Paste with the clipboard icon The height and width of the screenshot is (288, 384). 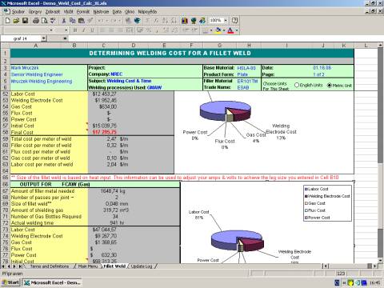click(81, 21)
